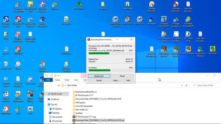
Task: Go up one folder level in Explorer
Action: point(59,85)
